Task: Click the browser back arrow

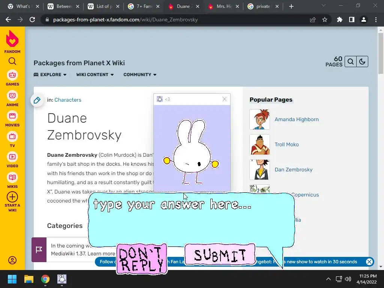Action: pyautogui.click(x=8, y=19)
